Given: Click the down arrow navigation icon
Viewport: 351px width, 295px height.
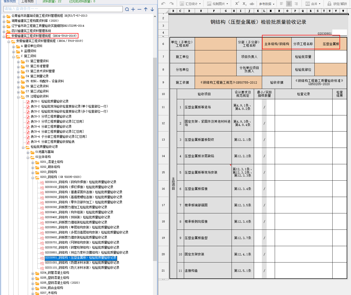Looking at the screenshot, I should tap(152, 9).
